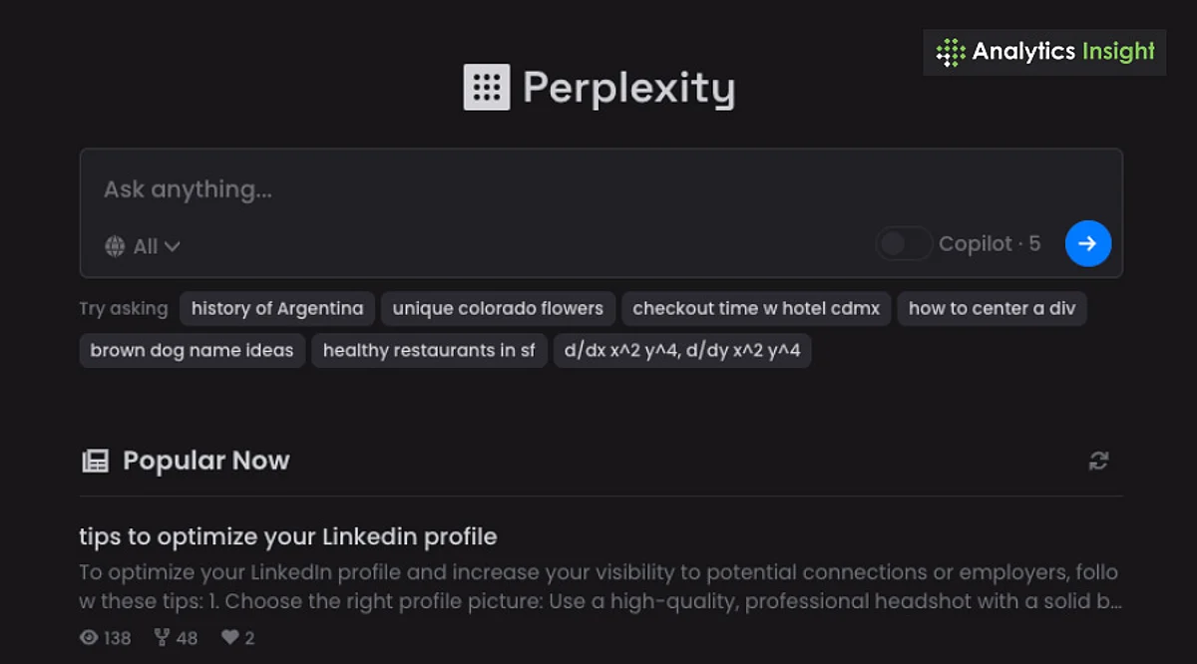Try the brown dog name ideas suggestion
The image size is (1197, 664).
pos(192,350)
